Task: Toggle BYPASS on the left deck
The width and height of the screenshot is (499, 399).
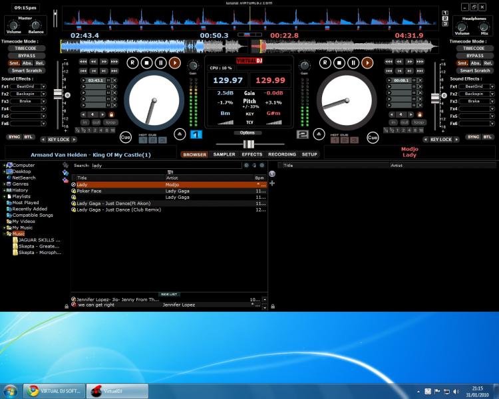Action: point(27,56)
